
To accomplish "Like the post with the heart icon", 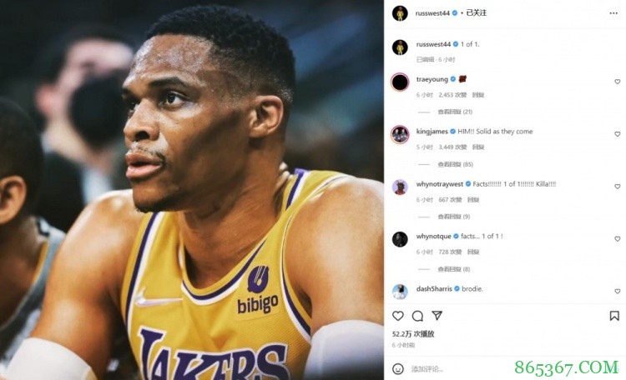I will click(398, 316).
